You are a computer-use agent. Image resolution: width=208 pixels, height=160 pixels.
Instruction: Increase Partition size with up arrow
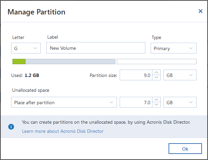[x=156, y=73]
